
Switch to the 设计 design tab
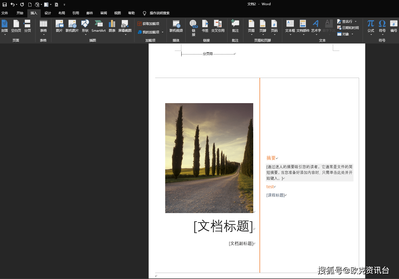(x=48, y=13)
